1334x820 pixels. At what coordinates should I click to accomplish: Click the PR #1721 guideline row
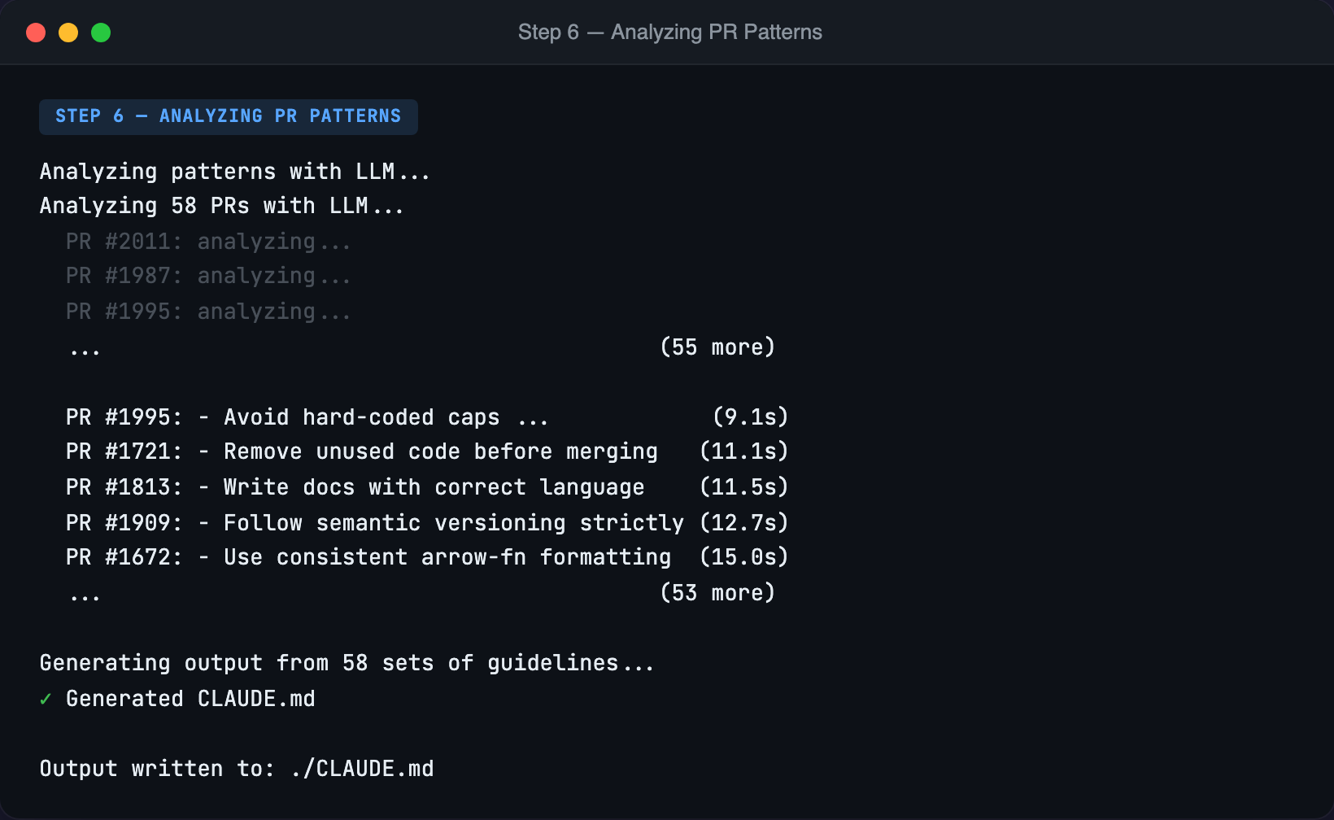(362, 451)
